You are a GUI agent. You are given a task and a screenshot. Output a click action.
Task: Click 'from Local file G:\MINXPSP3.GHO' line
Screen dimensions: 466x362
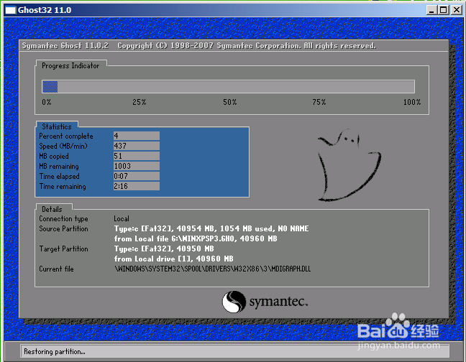tap(196, 239)
